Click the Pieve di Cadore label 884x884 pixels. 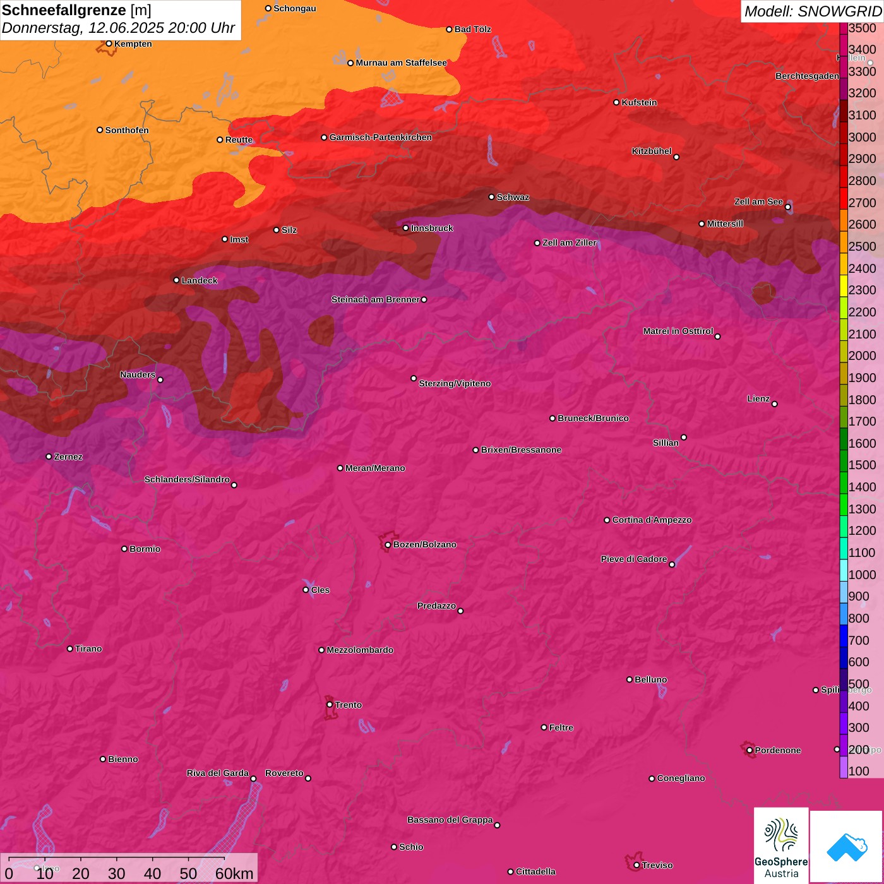[634, 559]
